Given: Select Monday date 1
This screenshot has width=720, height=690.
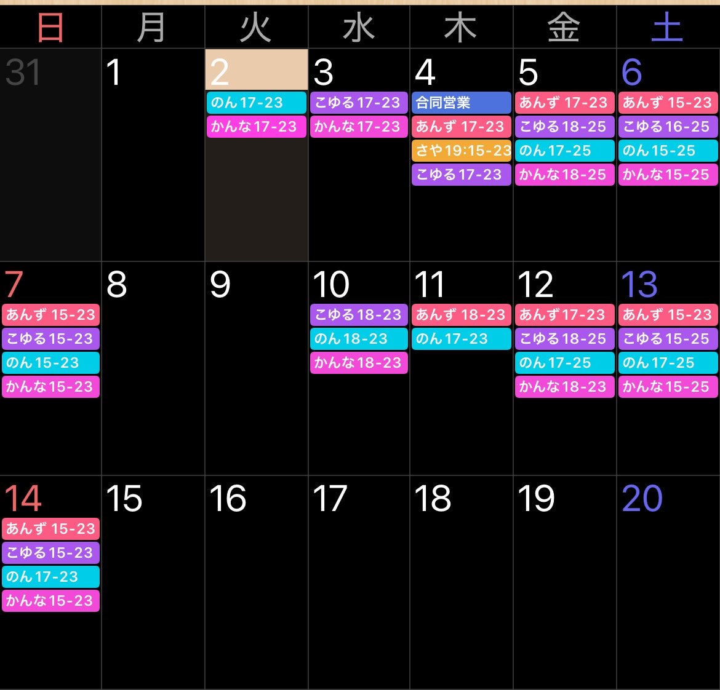Looking at the screenshot, I should pyautogui.click(x=113, y=73).
